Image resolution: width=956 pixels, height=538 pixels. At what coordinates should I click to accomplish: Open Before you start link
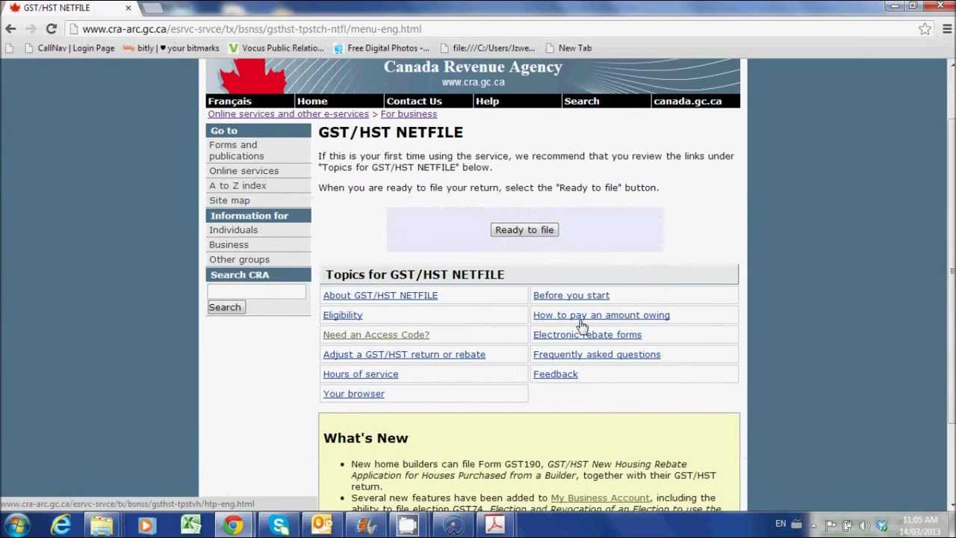pos(571,295)
